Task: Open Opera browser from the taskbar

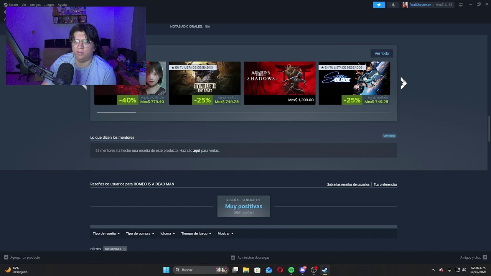Action: [280, 270]
